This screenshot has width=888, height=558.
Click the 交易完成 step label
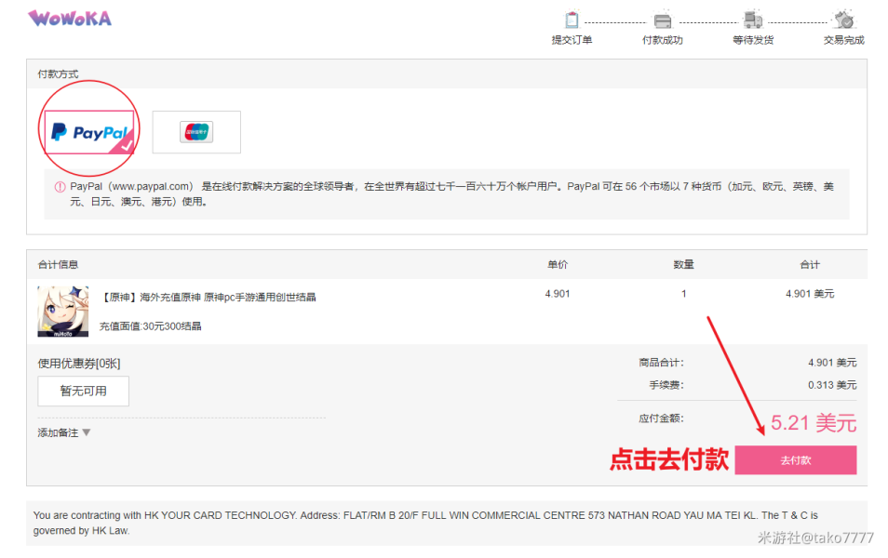[844, 40]
